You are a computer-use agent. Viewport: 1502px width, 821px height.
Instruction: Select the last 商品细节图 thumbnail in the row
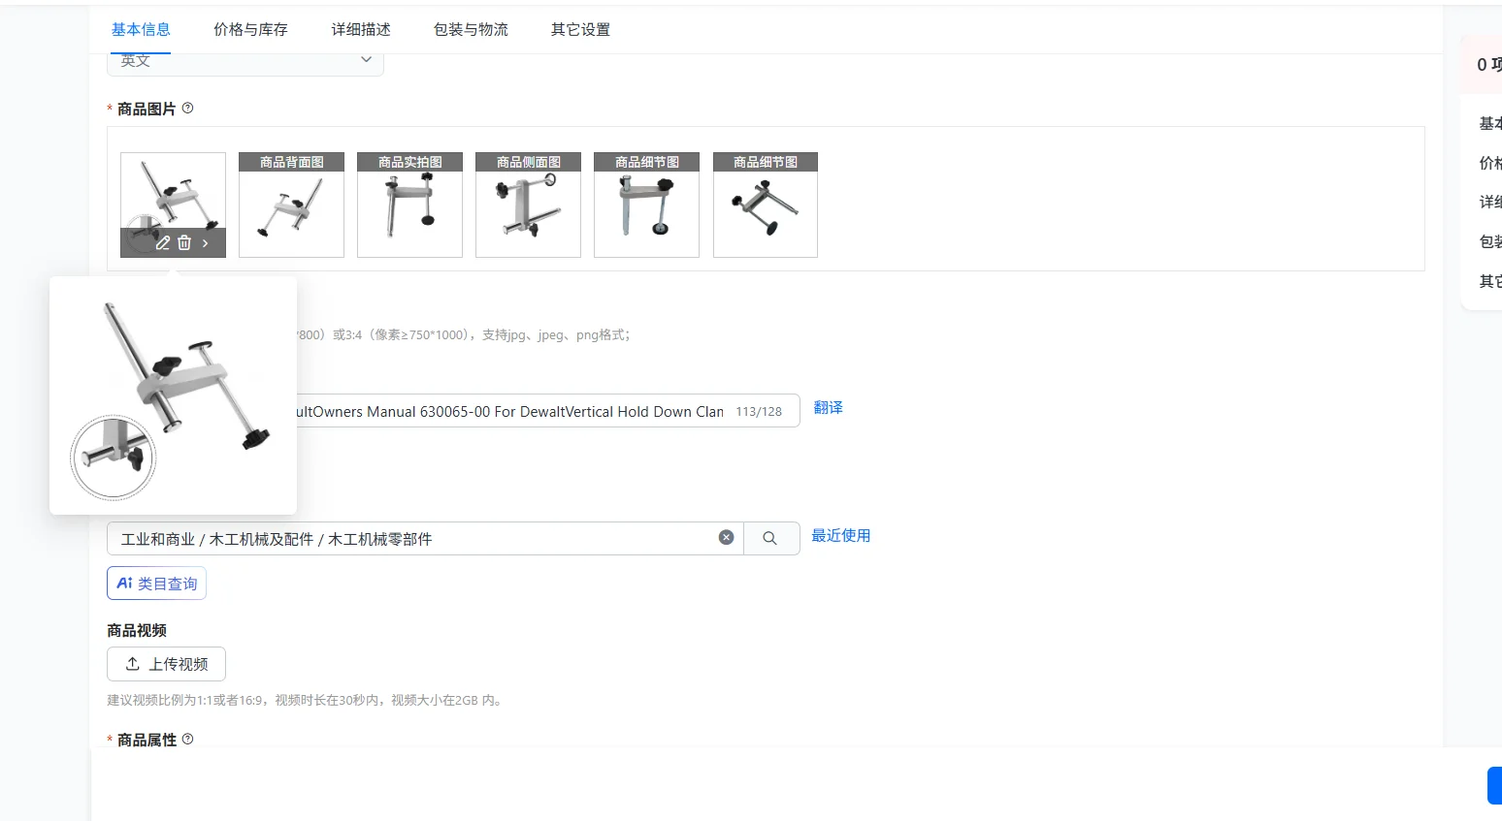pyautogui.click(x=766, y=205)
